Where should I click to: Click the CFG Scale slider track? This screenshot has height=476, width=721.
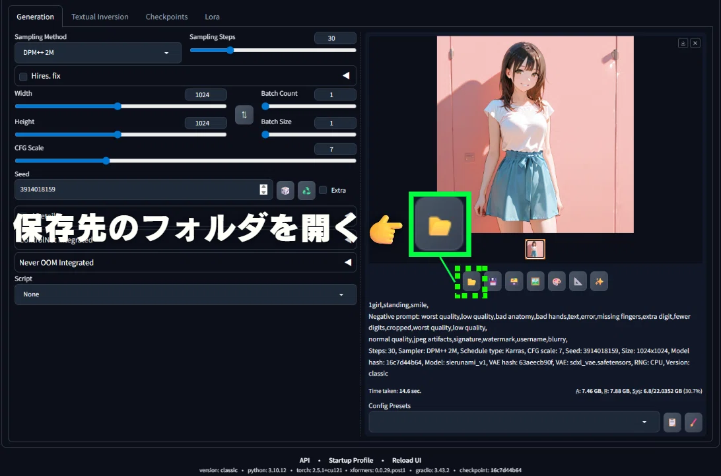pyautogui.click(x=186, y=161)
